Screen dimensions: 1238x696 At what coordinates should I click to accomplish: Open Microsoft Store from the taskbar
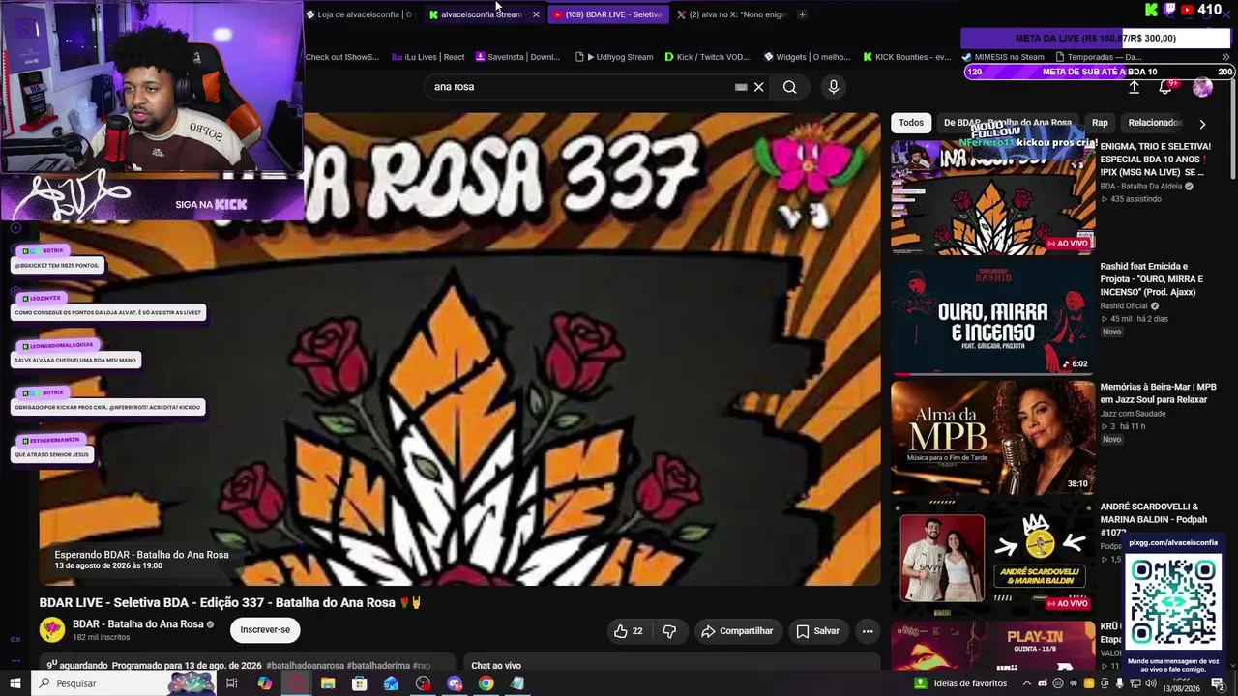point(360,683)
